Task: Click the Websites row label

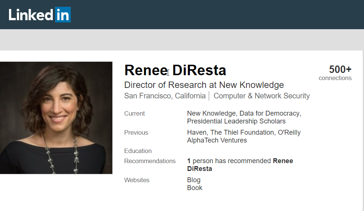Action: [137, 180]
